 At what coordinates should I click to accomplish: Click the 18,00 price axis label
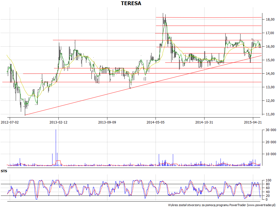click(x=270, y=19)
